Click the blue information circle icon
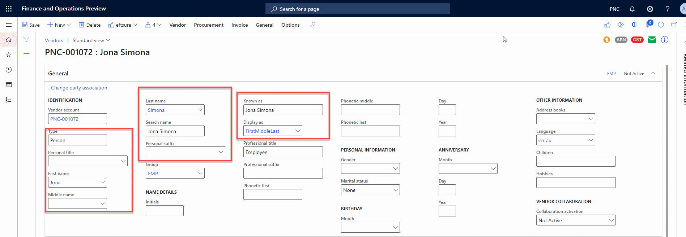This screenshot has width=686, height=237. (x=665, y=40)
